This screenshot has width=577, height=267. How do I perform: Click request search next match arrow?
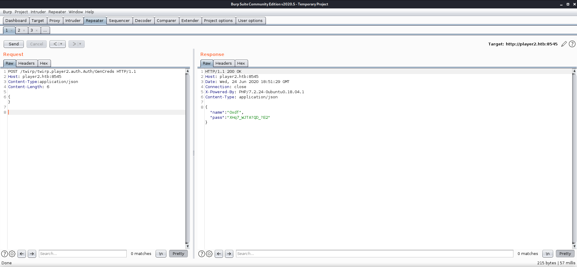click(32, 254)
